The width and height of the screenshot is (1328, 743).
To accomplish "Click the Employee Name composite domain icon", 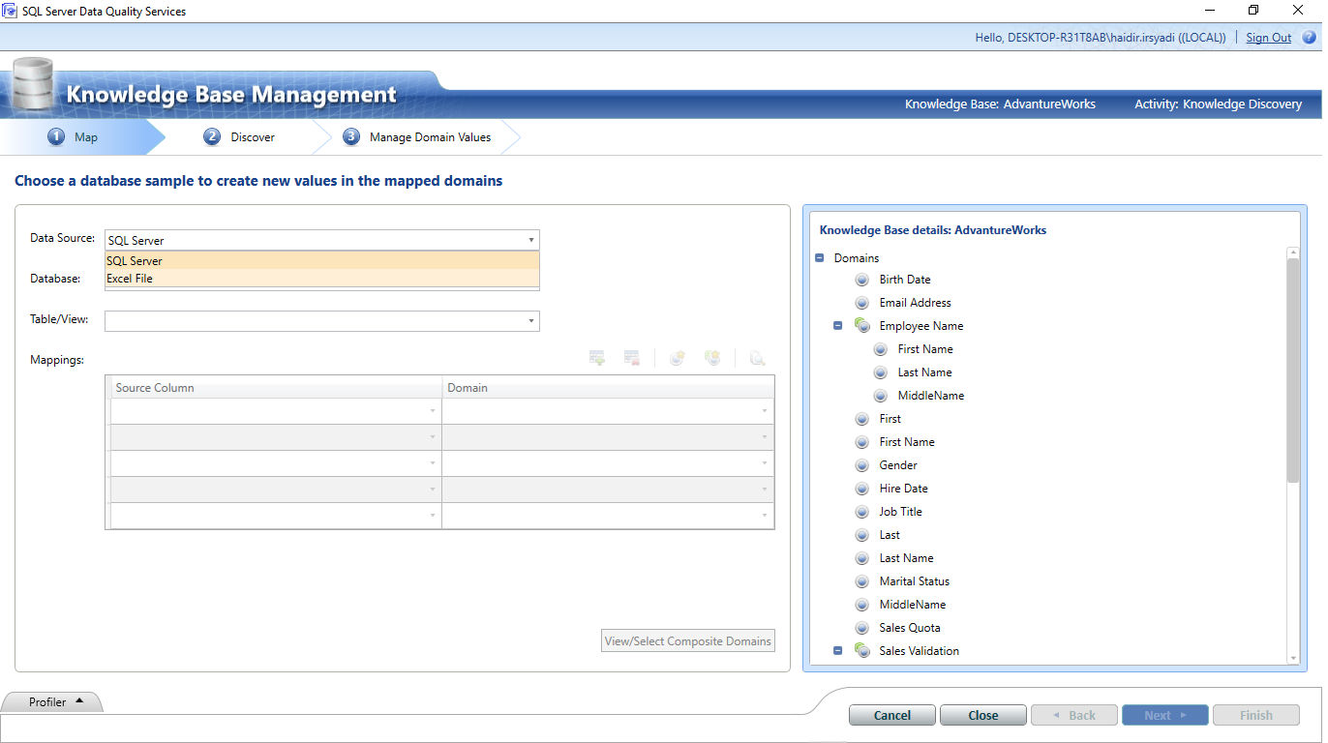I will (861, 325).
